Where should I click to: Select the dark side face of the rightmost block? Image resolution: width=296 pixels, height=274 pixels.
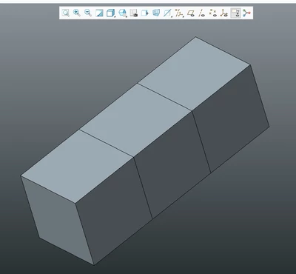[x=231, y=118]
